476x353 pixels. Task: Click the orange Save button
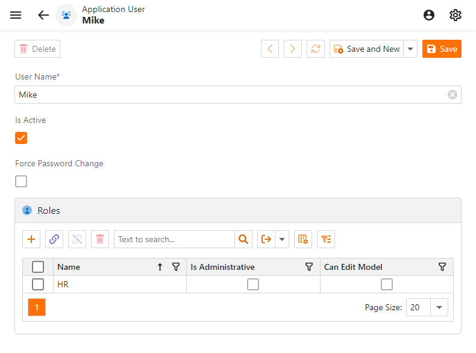tap(442, 49)
